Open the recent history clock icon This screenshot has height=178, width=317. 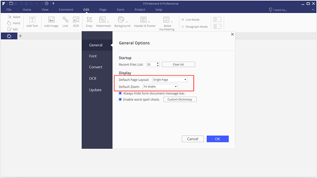[x=46, y=4]
